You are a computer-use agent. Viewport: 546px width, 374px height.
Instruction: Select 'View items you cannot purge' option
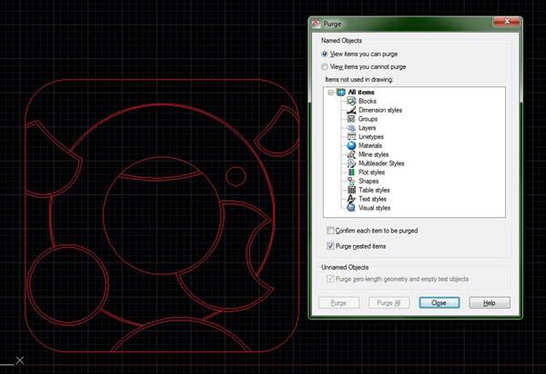point(325,67)
